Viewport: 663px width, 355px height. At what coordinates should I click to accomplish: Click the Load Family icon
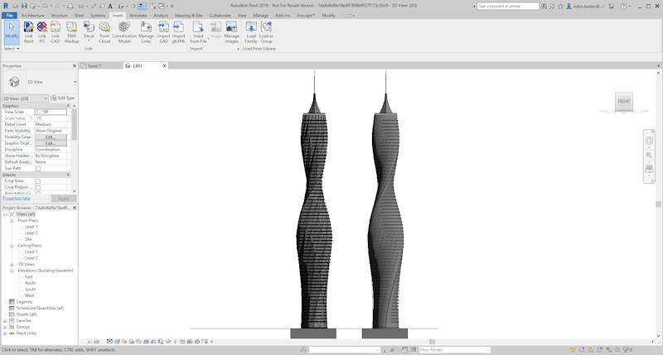point(251,27)
